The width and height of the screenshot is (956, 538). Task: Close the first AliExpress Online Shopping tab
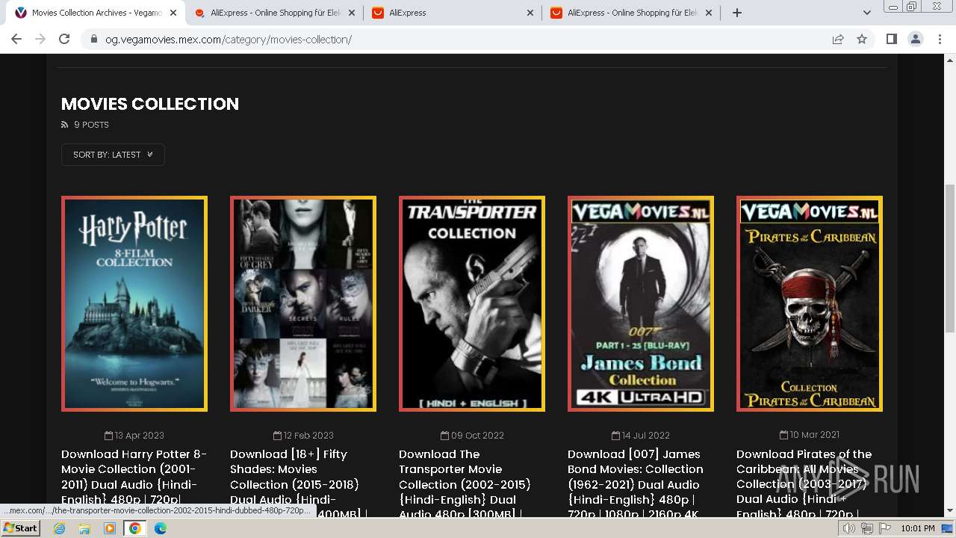(352, 13)
